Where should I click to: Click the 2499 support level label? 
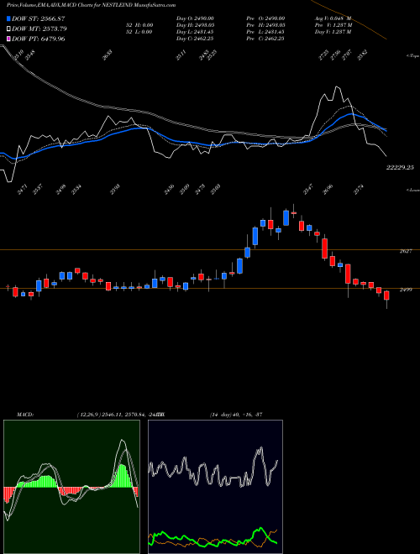pos(406,290)
